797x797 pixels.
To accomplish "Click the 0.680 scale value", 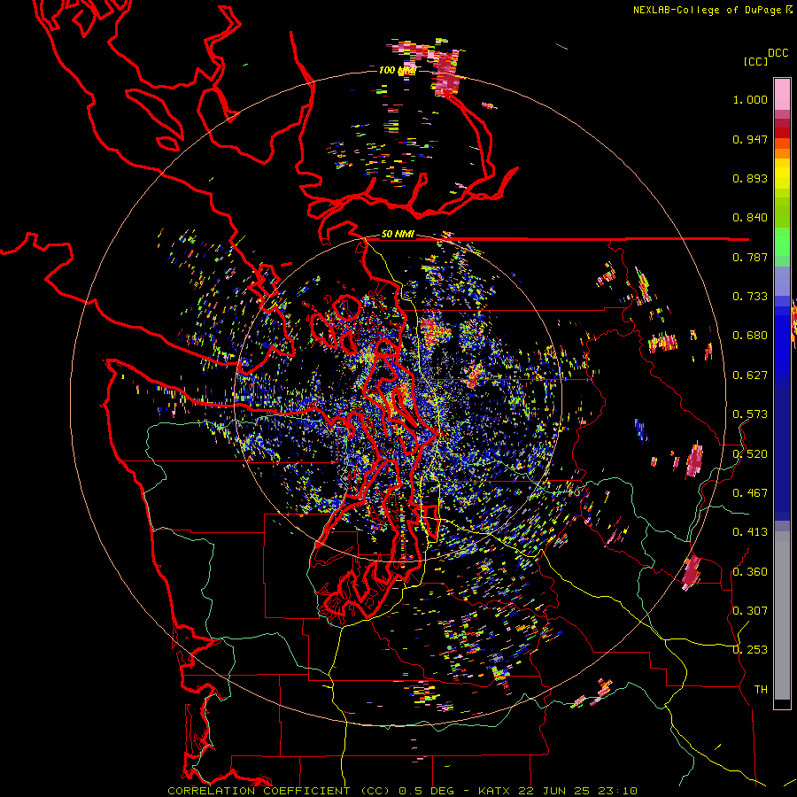I will point(750,336).
